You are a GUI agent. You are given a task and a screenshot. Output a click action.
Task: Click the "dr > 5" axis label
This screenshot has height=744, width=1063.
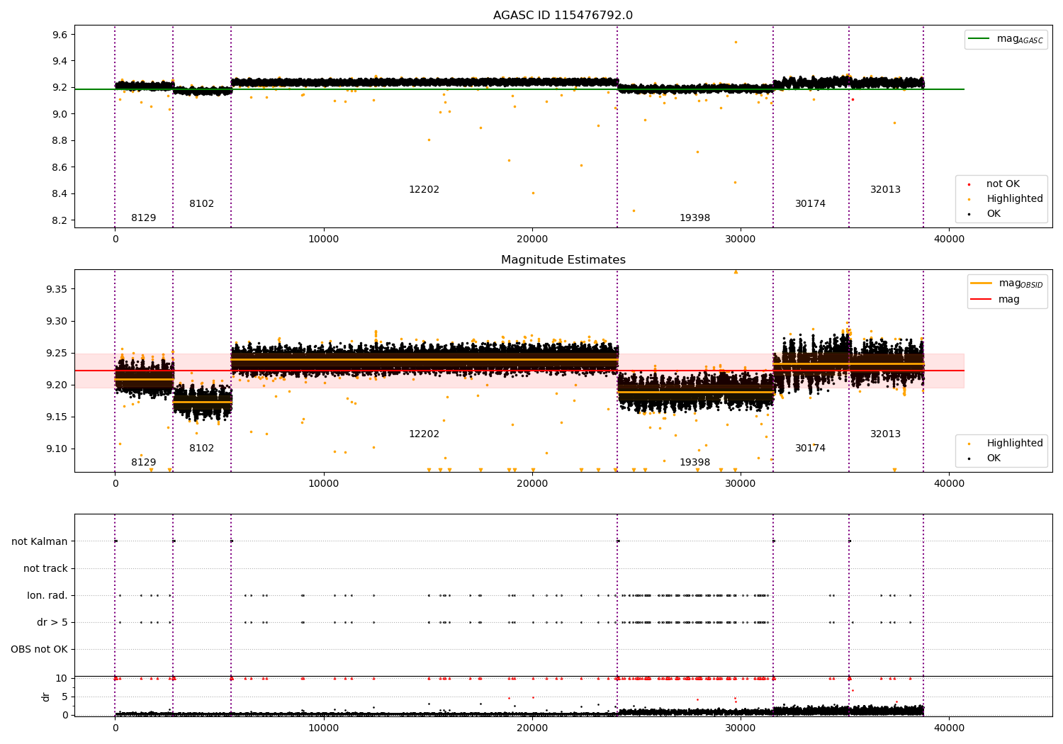pos(52,623)
